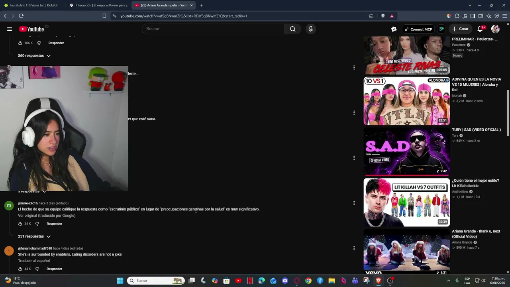Viewport: 510px width, 287px height.
Task: Click the YouTube Buscar search field
Action: (x=213, y=29)
